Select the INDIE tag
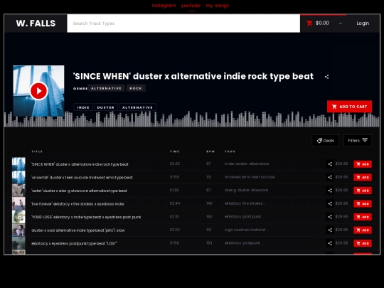The width and height of the screenshot is (384, 288). pyautogui.click(x=83, y=107)
